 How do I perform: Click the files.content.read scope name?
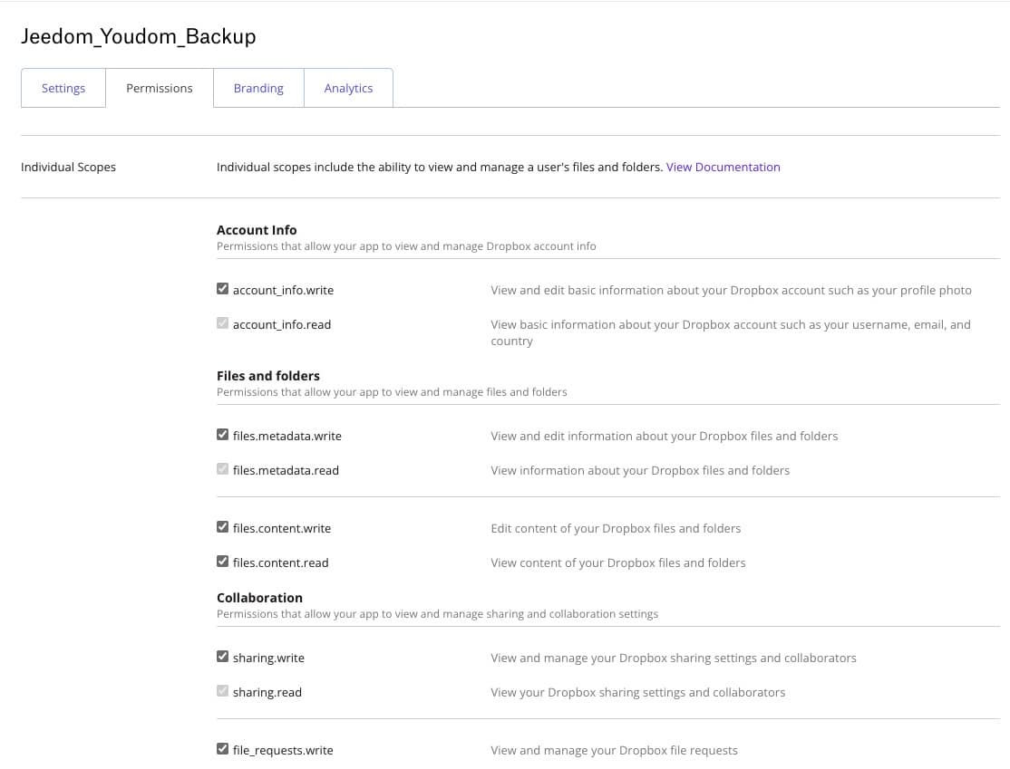coord(281,563)
